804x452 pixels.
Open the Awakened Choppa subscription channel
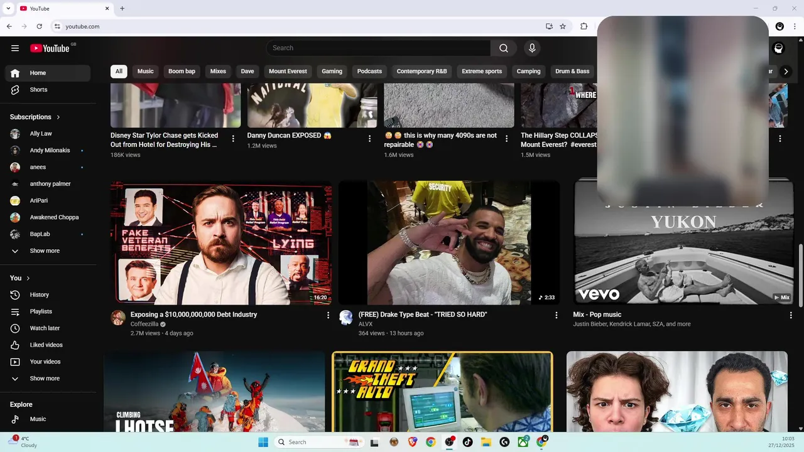pos(48,217)
